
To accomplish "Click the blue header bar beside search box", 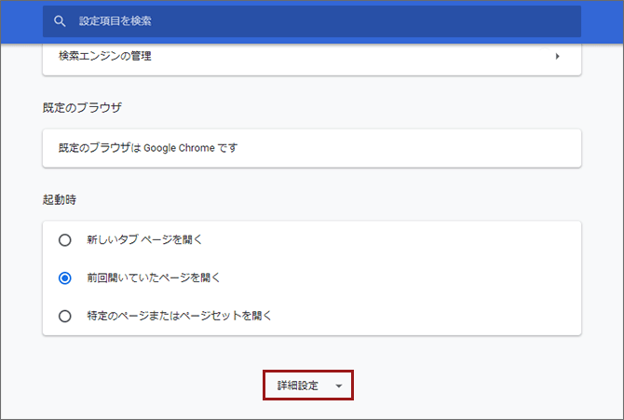I will click(602, 20).
